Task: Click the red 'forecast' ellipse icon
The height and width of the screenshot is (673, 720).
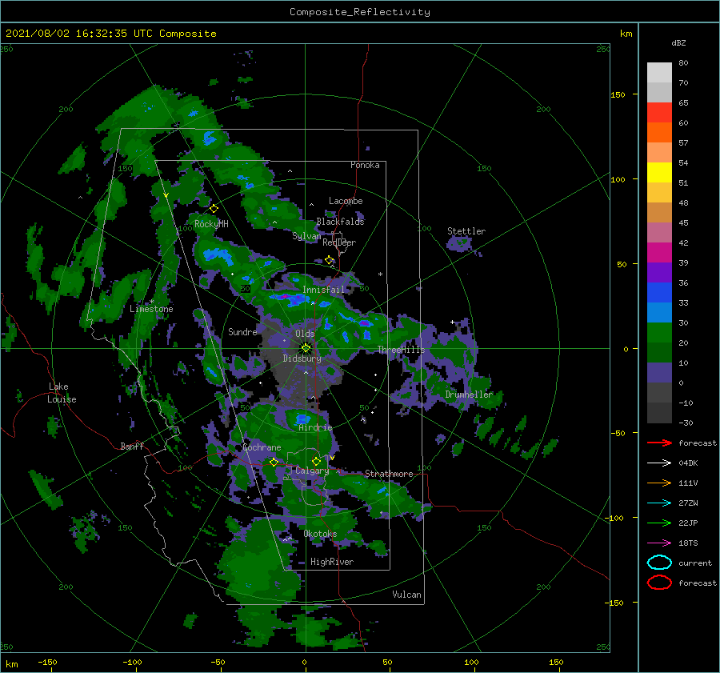Action: pyautogui.click(x=659, y=583)
